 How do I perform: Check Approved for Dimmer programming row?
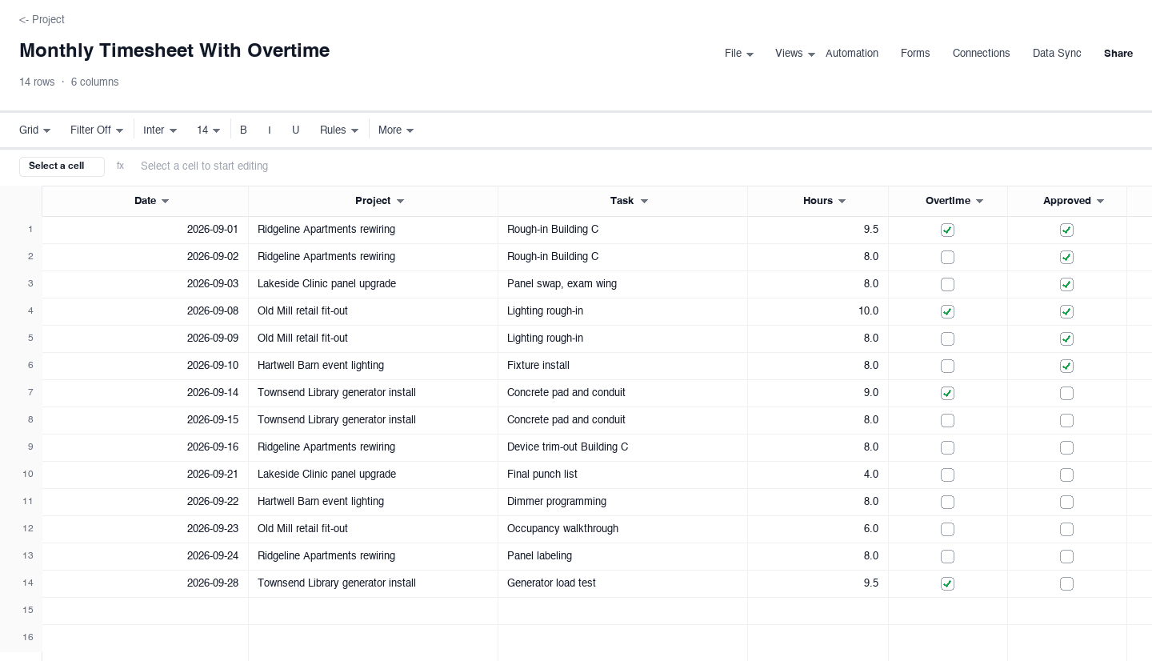click(x=1066, y=502)
